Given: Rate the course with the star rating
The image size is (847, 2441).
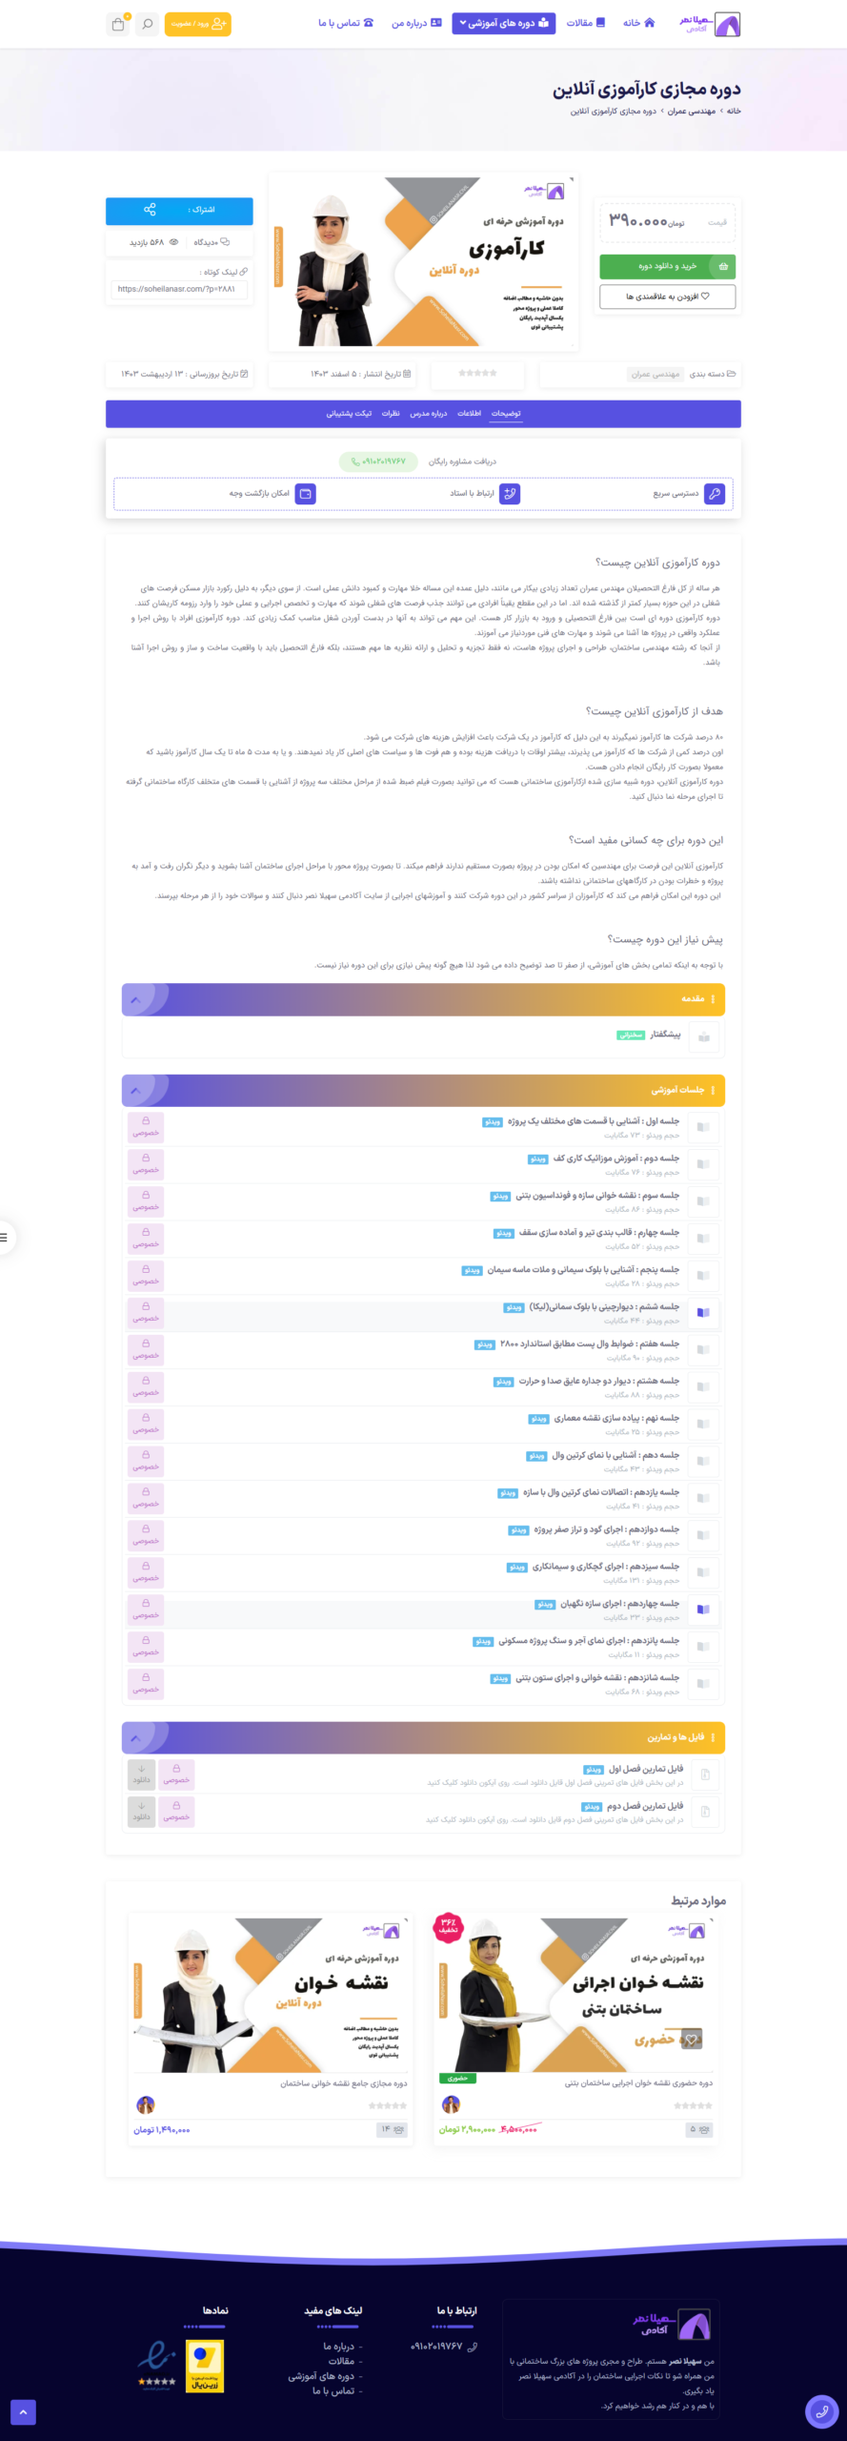Looking at the screenshot, I should pyautogui.click(x=477, y=373).
